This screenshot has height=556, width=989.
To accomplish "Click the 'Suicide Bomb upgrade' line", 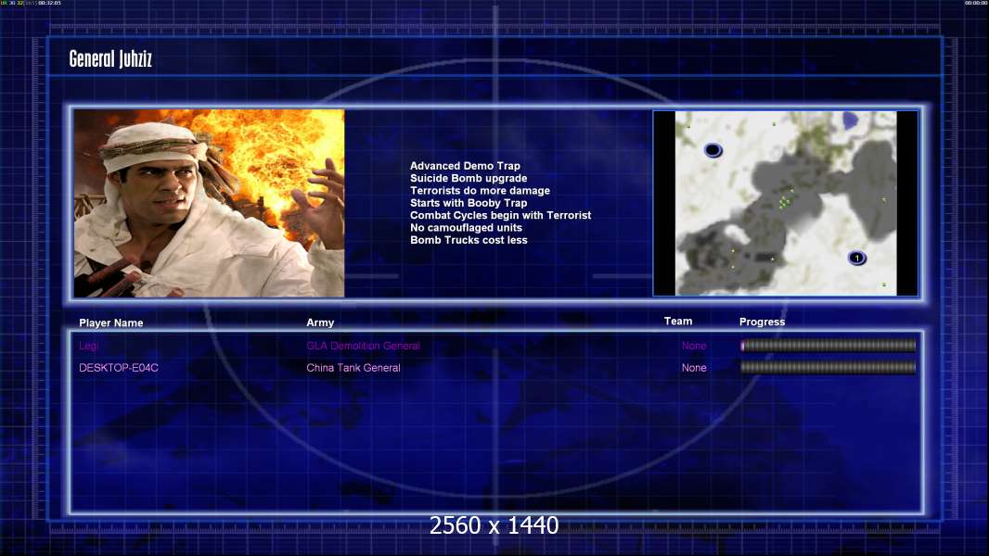I will pos(469,178).
